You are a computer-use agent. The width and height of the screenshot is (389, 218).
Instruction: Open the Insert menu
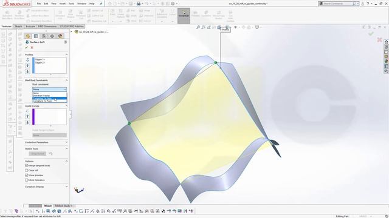[x=63, y=4]
